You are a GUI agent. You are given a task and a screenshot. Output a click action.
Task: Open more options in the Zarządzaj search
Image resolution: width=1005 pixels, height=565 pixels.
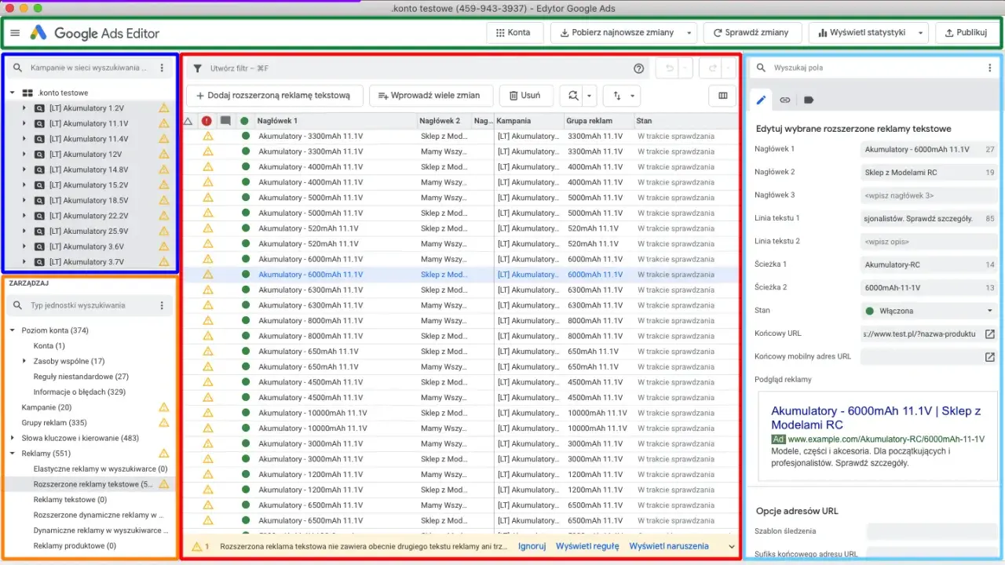162,305
